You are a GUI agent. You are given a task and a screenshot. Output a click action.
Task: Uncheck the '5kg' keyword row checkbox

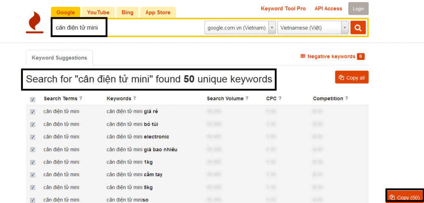tap(33, 188)
